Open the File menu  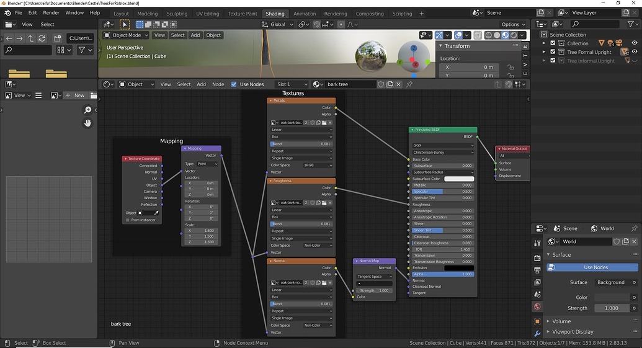tap(19, 12)
